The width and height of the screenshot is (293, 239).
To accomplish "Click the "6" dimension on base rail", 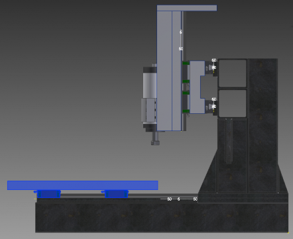I will click(178, 199).
